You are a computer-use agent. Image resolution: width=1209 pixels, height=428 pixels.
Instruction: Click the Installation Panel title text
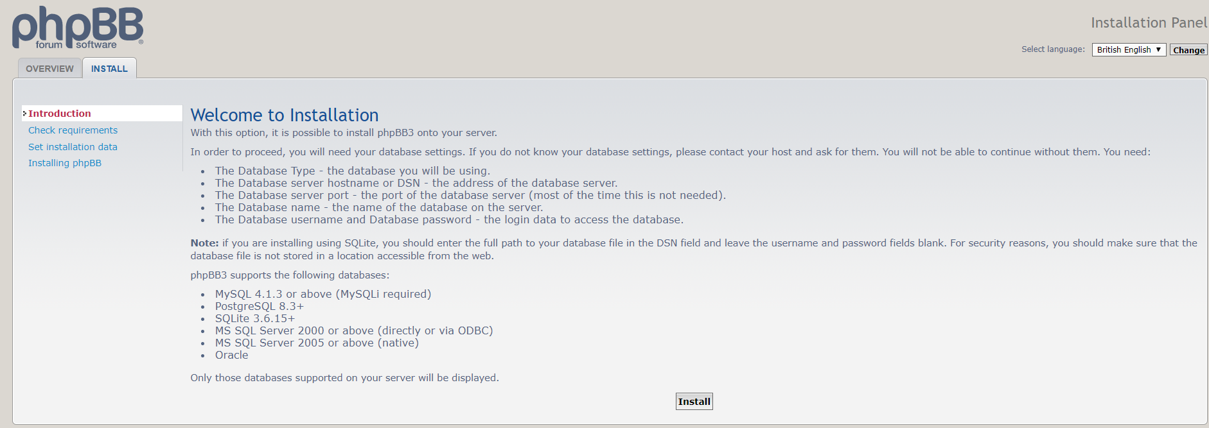(x=1149, y=23)
